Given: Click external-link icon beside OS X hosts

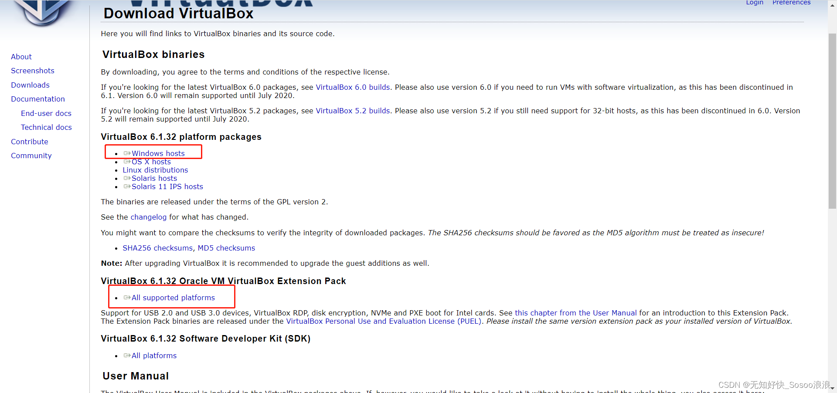Looking at the screenshot, I should 127,162.
